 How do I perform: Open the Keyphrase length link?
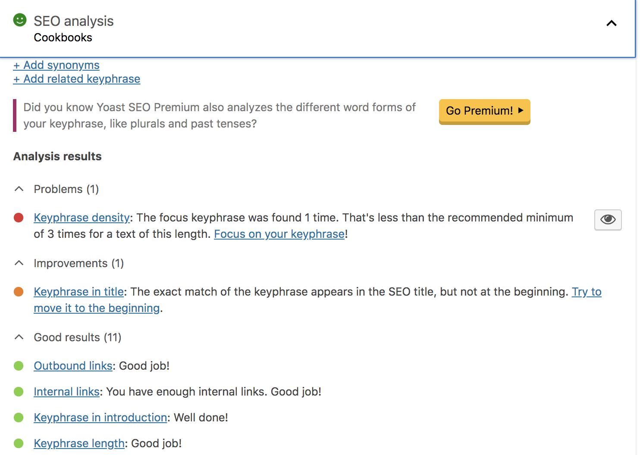coord(79,443)
